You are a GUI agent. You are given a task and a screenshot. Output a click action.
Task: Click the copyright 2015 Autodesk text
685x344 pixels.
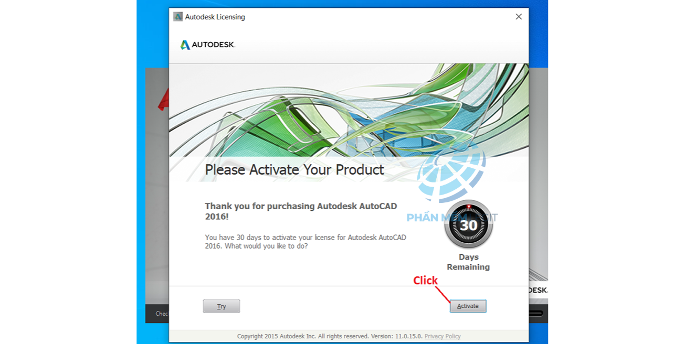(330, 336)
